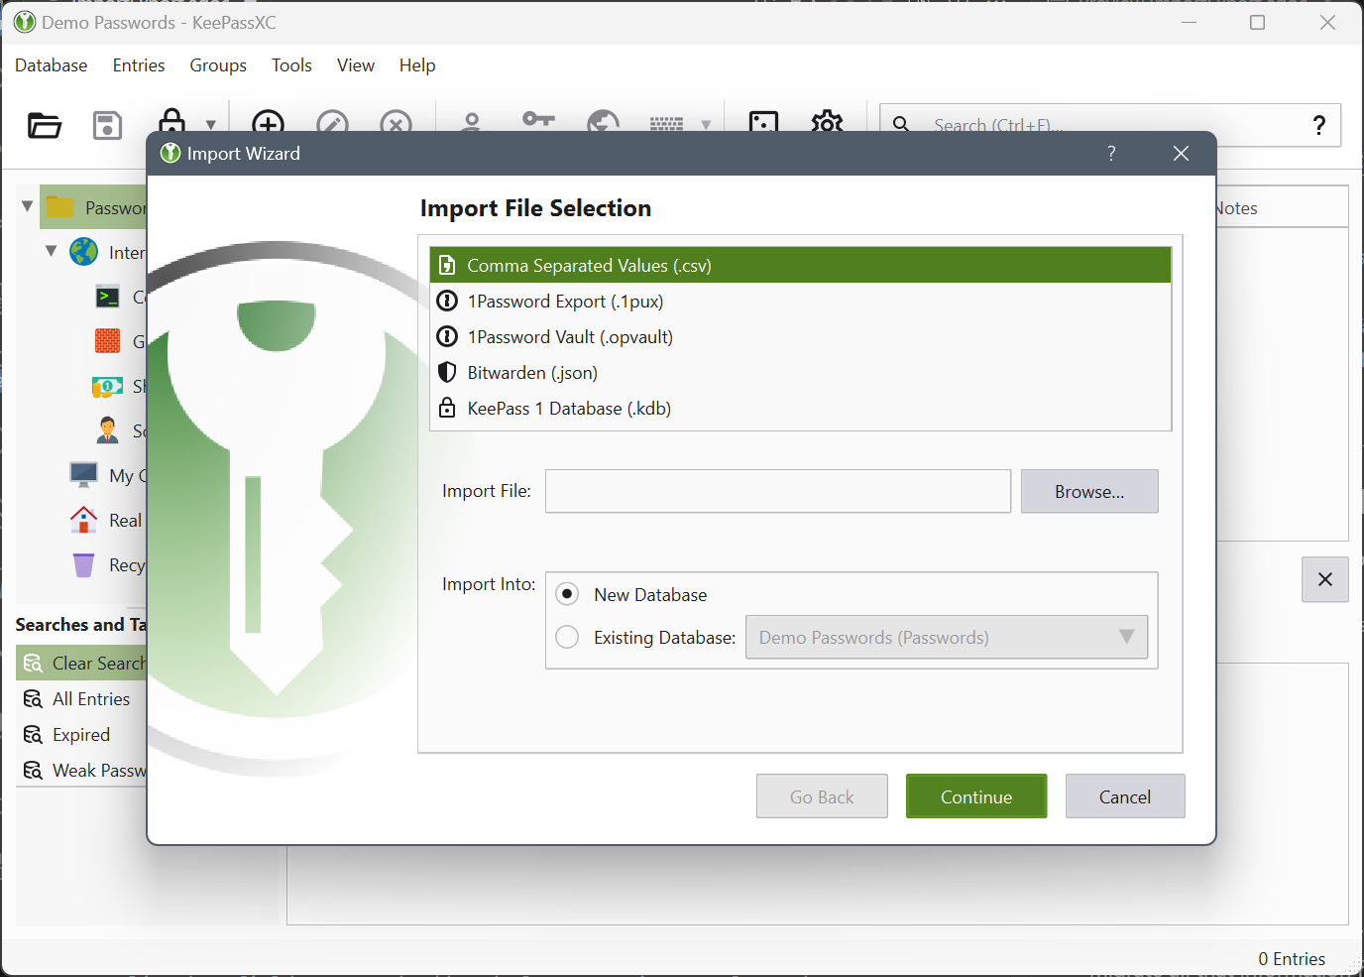The width and height of the screenshot is (1364, 977).
Task: Click Clear Search in the sidebar
Action: 82,663
